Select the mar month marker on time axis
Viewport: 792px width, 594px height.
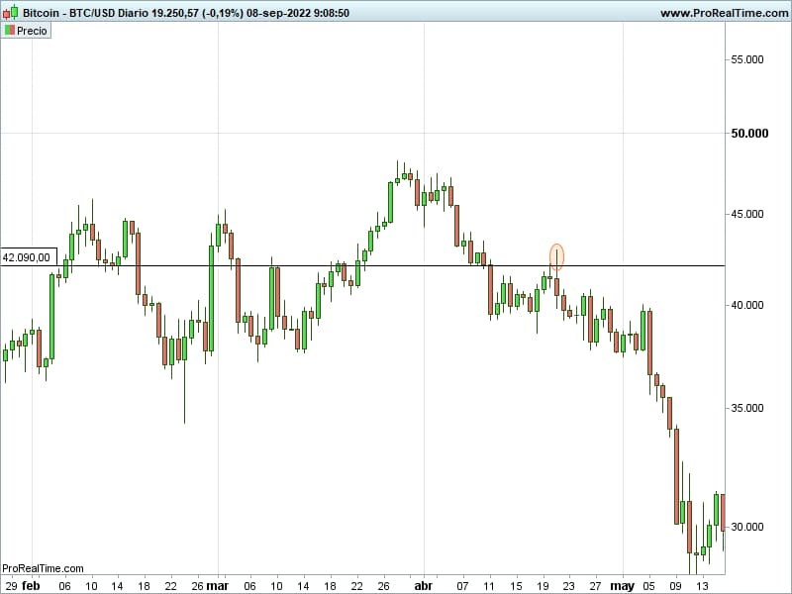coord(218,585)
